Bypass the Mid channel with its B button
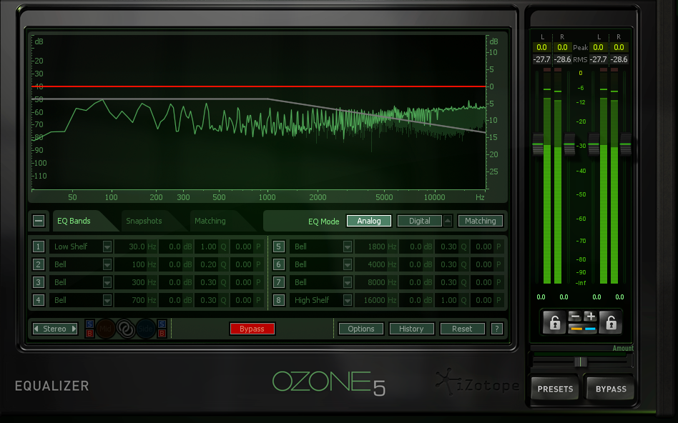Image resolution: width=678 pixels, height=423 pixels. point(89,333)
